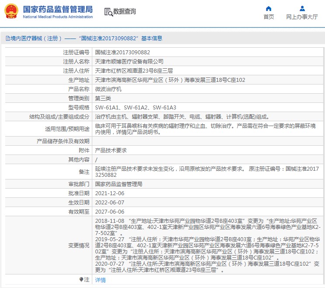The width and height of the screenshot is (325, 288).
Task: Select the 2019-05-27 change record entry
Action: point(207,249)
